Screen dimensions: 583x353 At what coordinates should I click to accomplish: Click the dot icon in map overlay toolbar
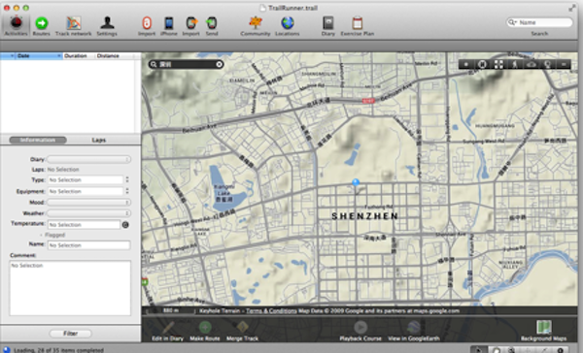[x=465, y=64]
